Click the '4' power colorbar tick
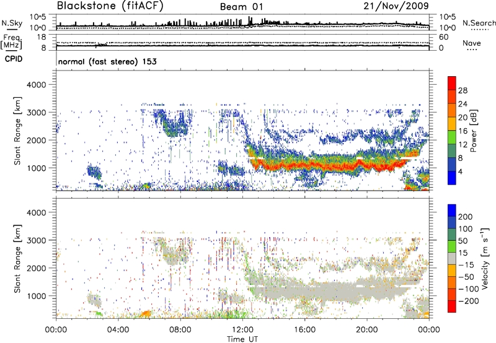 click(x=460, y=171)
